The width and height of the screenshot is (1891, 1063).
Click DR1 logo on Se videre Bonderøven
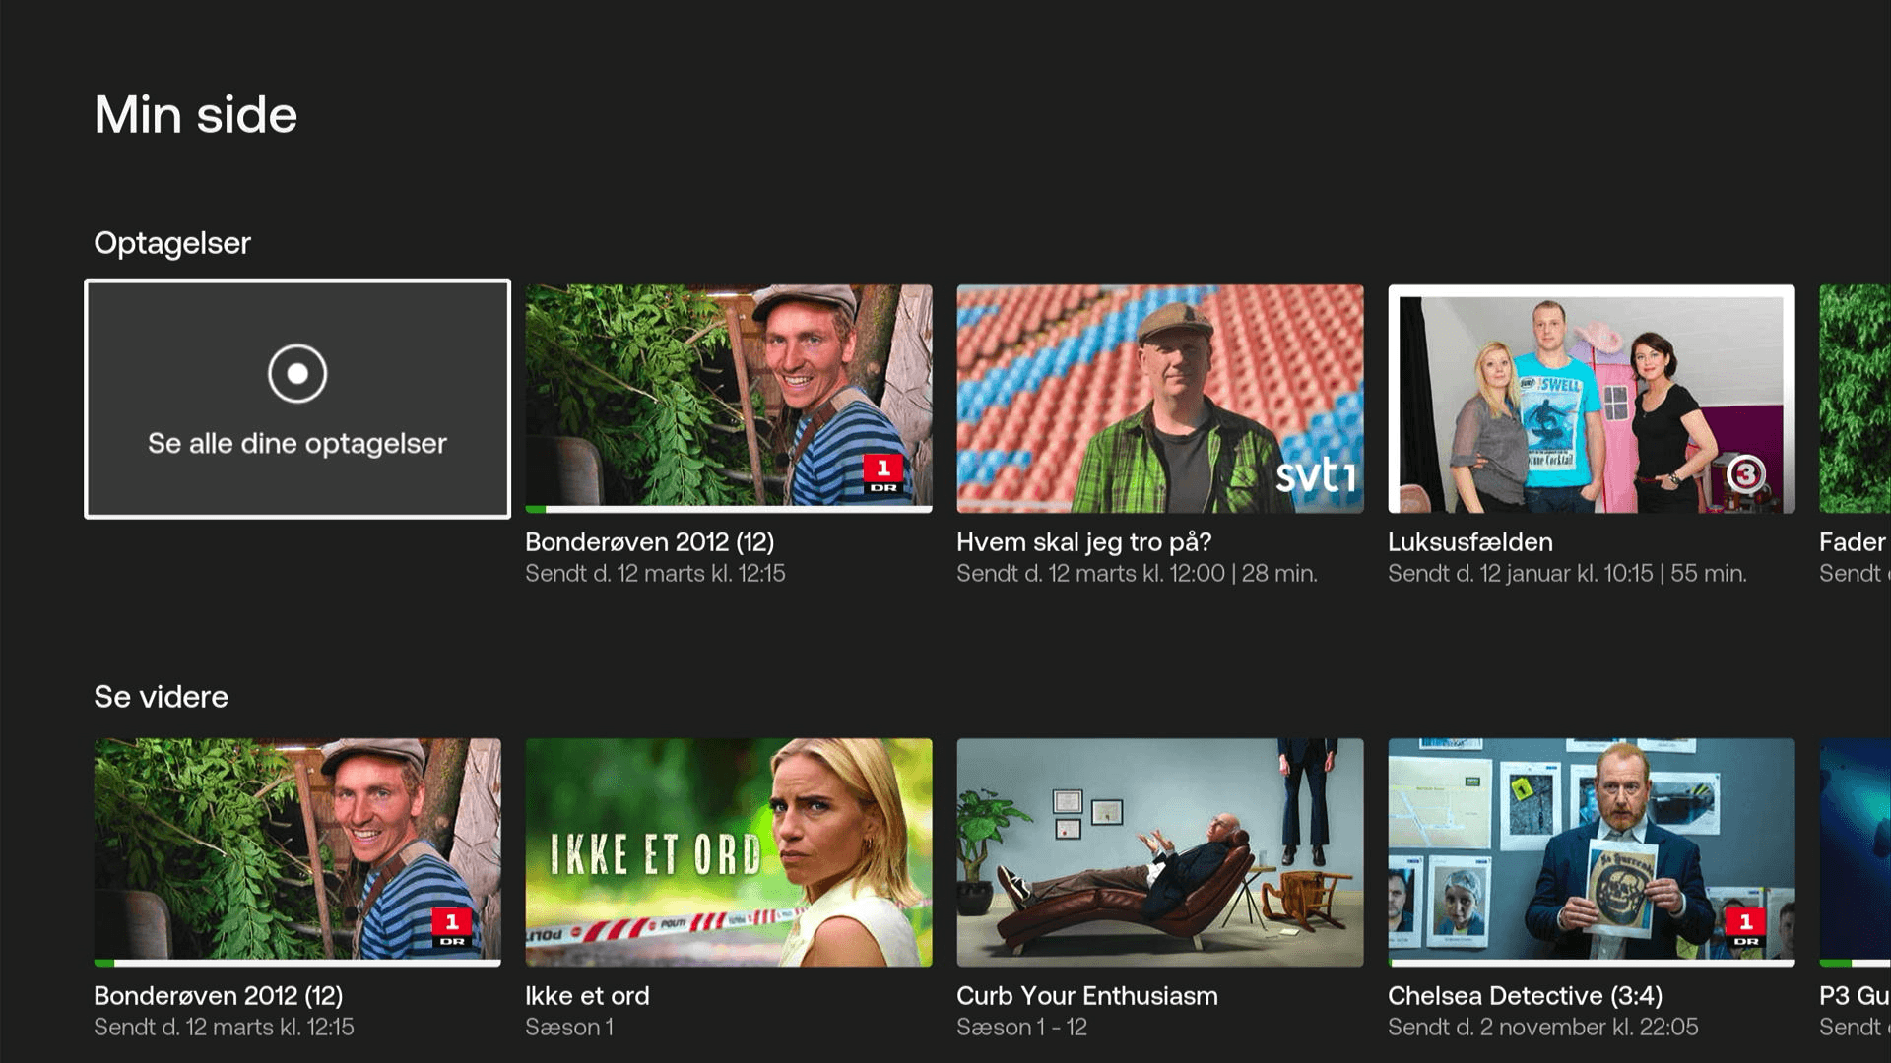tap(451, 927)
